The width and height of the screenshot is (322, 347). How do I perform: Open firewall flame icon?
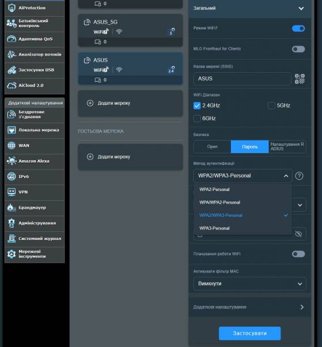point(12,208)
